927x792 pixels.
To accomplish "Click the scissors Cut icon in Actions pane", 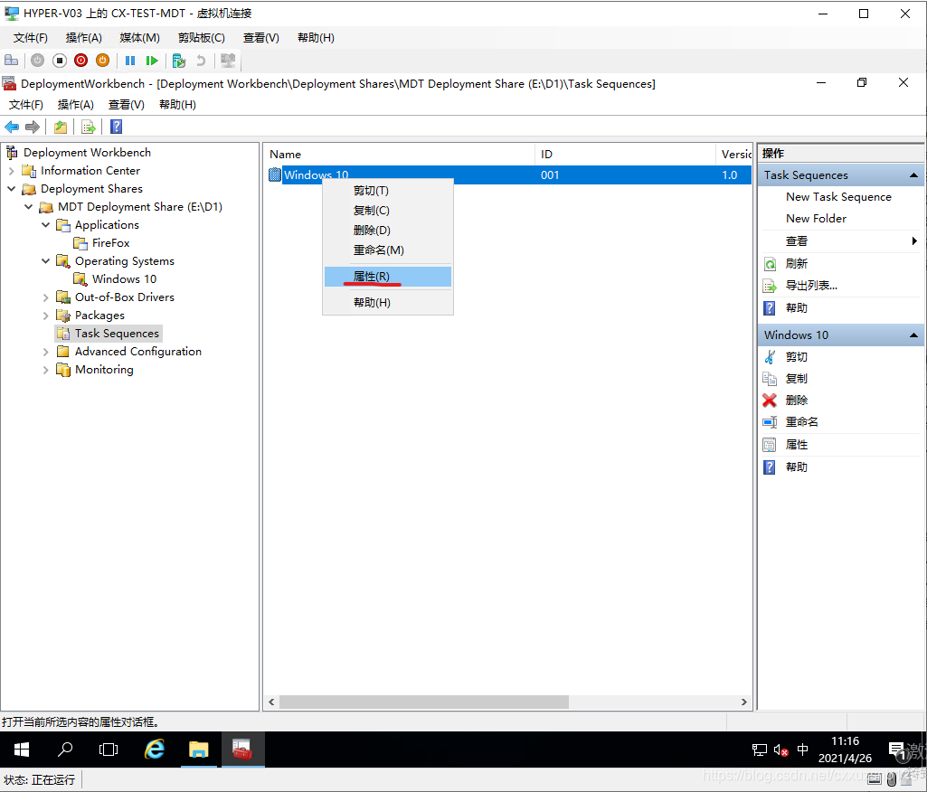I will (769, 356).
